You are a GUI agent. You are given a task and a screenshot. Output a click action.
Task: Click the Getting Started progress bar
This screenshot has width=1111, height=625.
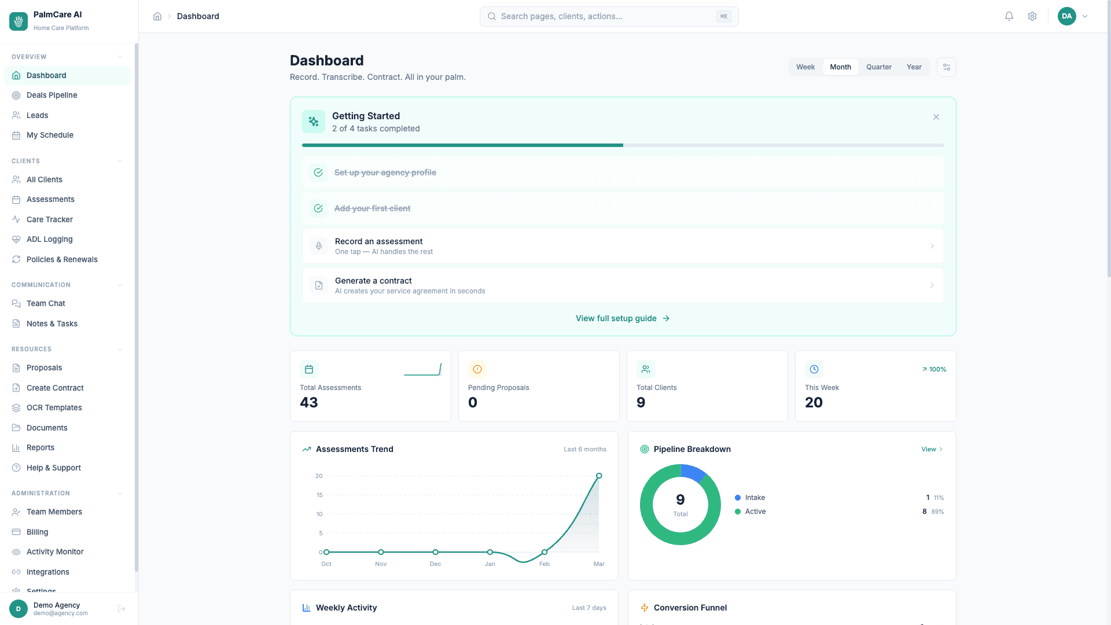[622, 145]
